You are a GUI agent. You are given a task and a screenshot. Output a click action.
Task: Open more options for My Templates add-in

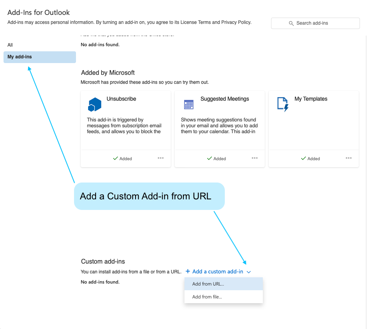pyautogui.click(x=349, y=158)
